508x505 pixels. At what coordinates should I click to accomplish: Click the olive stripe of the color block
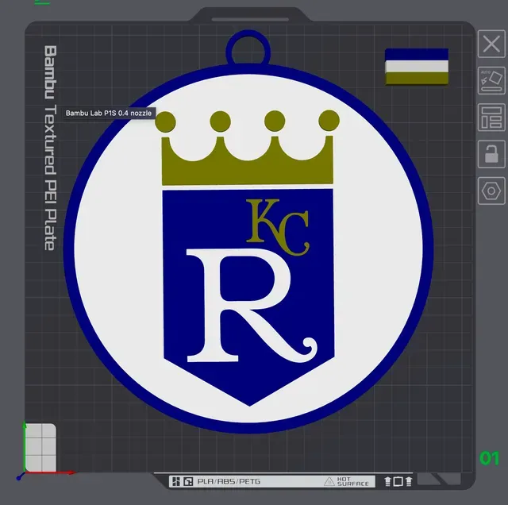[x=417, y=79]
